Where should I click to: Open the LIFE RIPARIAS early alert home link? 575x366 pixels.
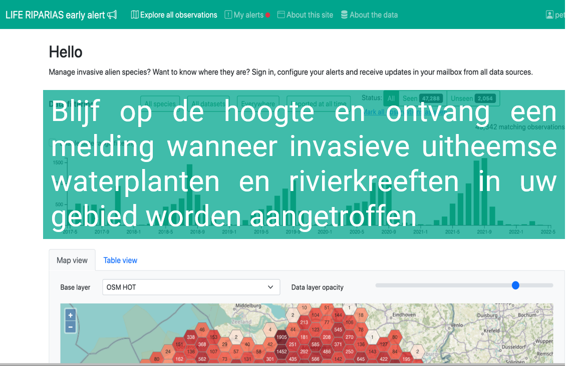point(61,15)
